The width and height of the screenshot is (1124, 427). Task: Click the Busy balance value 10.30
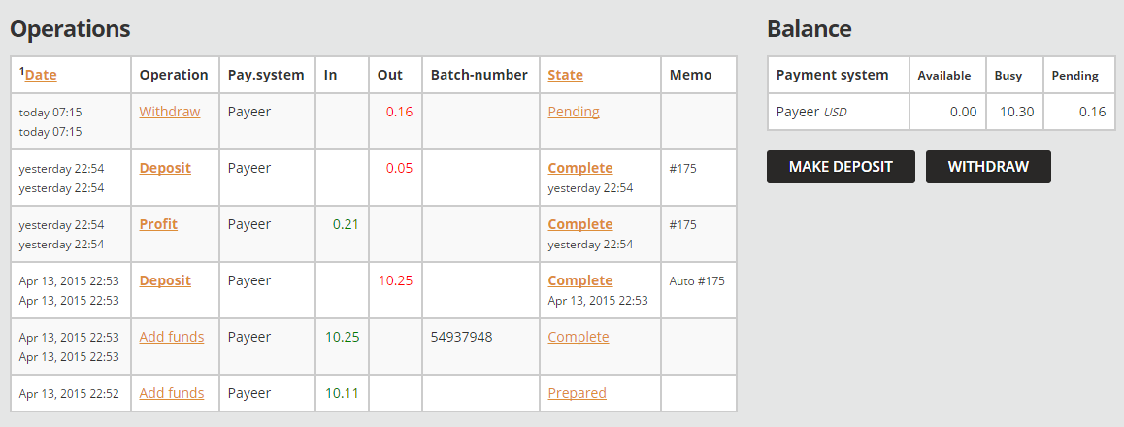(1016, 112)
